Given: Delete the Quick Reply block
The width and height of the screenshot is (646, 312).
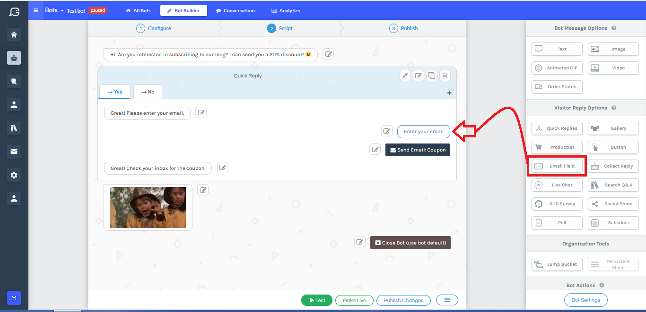Looking at the screenshot, I should click(x=445, y=76).
